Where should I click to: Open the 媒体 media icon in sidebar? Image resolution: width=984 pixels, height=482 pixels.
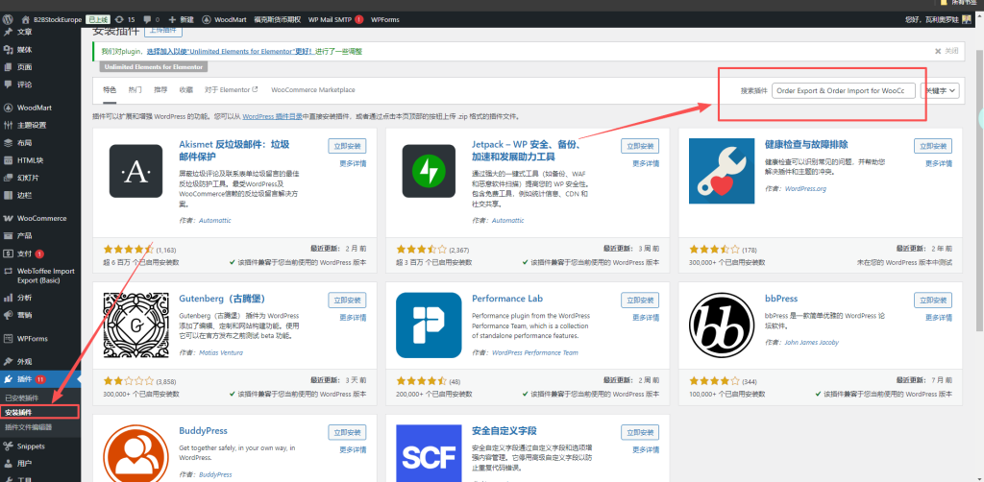8,50
